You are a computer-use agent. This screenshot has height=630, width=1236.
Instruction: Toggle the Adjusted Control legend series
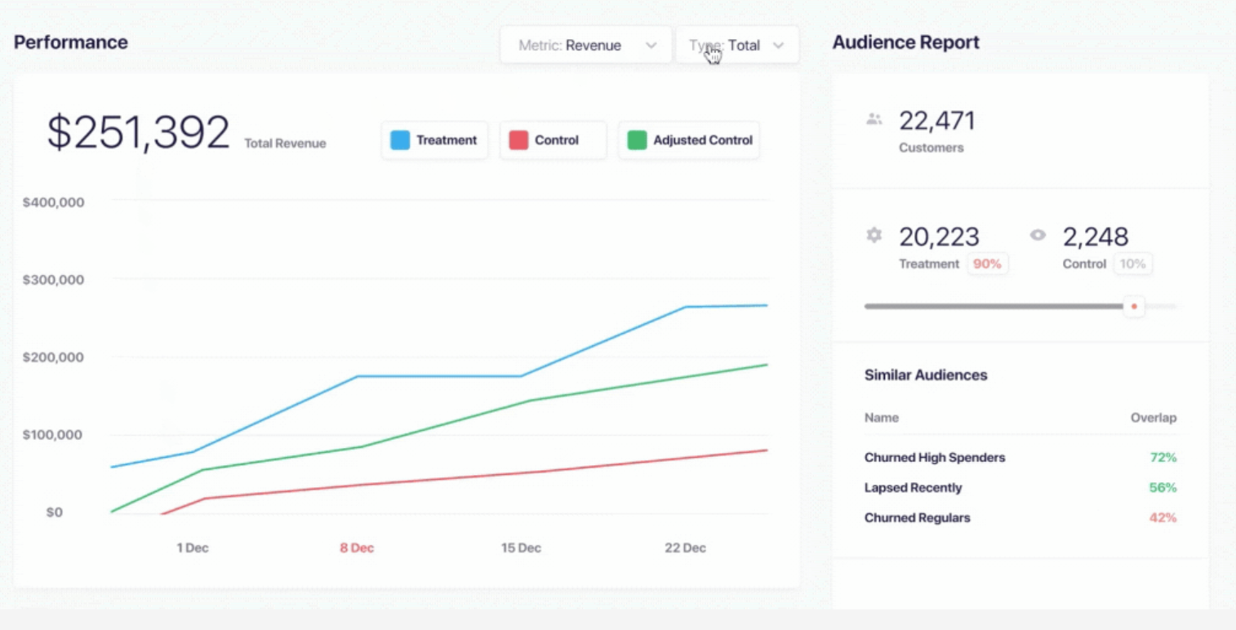(689, 140)
